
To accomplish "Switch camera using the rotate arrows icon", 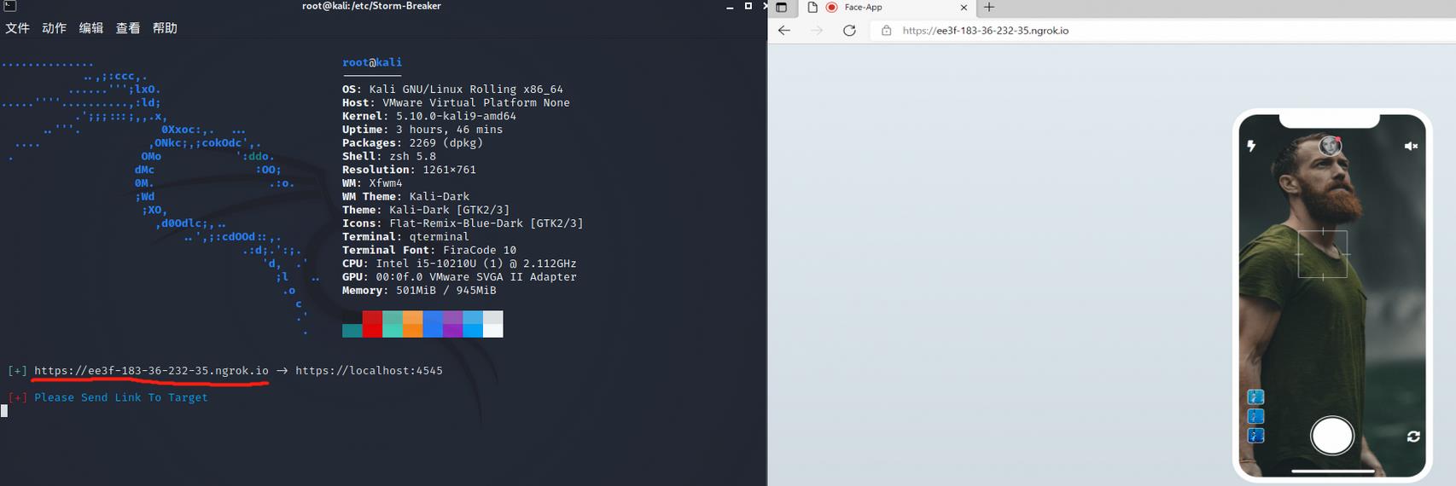I will [1413, 436].
